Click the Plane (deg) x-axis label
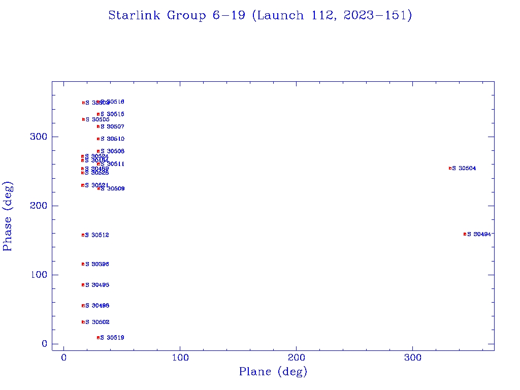The image size is (520, 390). click(x=273, y=371)
